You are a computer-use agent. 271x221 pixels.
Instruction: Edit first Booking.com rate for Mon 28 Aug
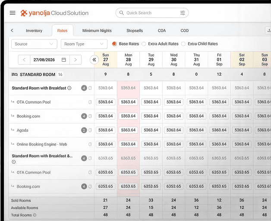coord(128,116)
